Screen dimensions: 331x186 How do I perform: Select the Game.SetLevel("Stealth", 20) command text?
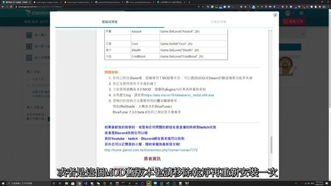pos(179,50)
